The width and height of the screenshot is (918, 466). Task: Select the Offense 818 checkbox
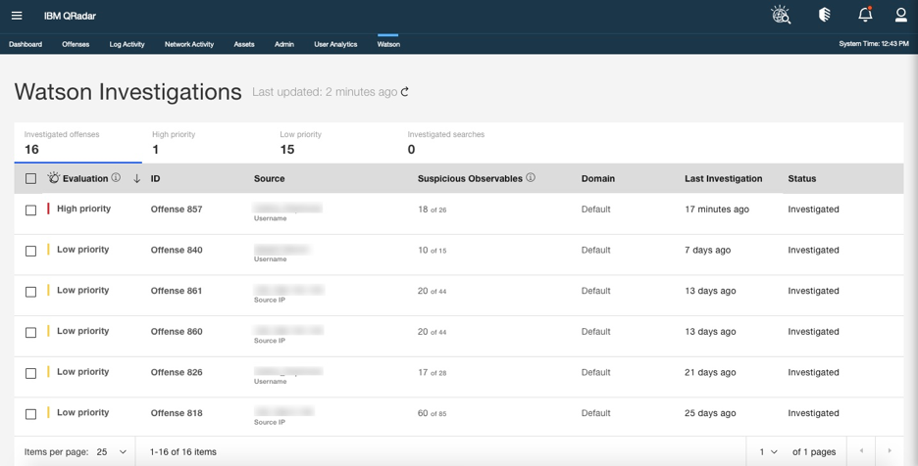(31, 414)
